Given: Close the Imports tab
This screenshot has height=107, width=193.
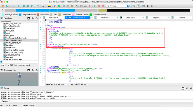Looking at the screenshot, I should [x=143, y=18].
